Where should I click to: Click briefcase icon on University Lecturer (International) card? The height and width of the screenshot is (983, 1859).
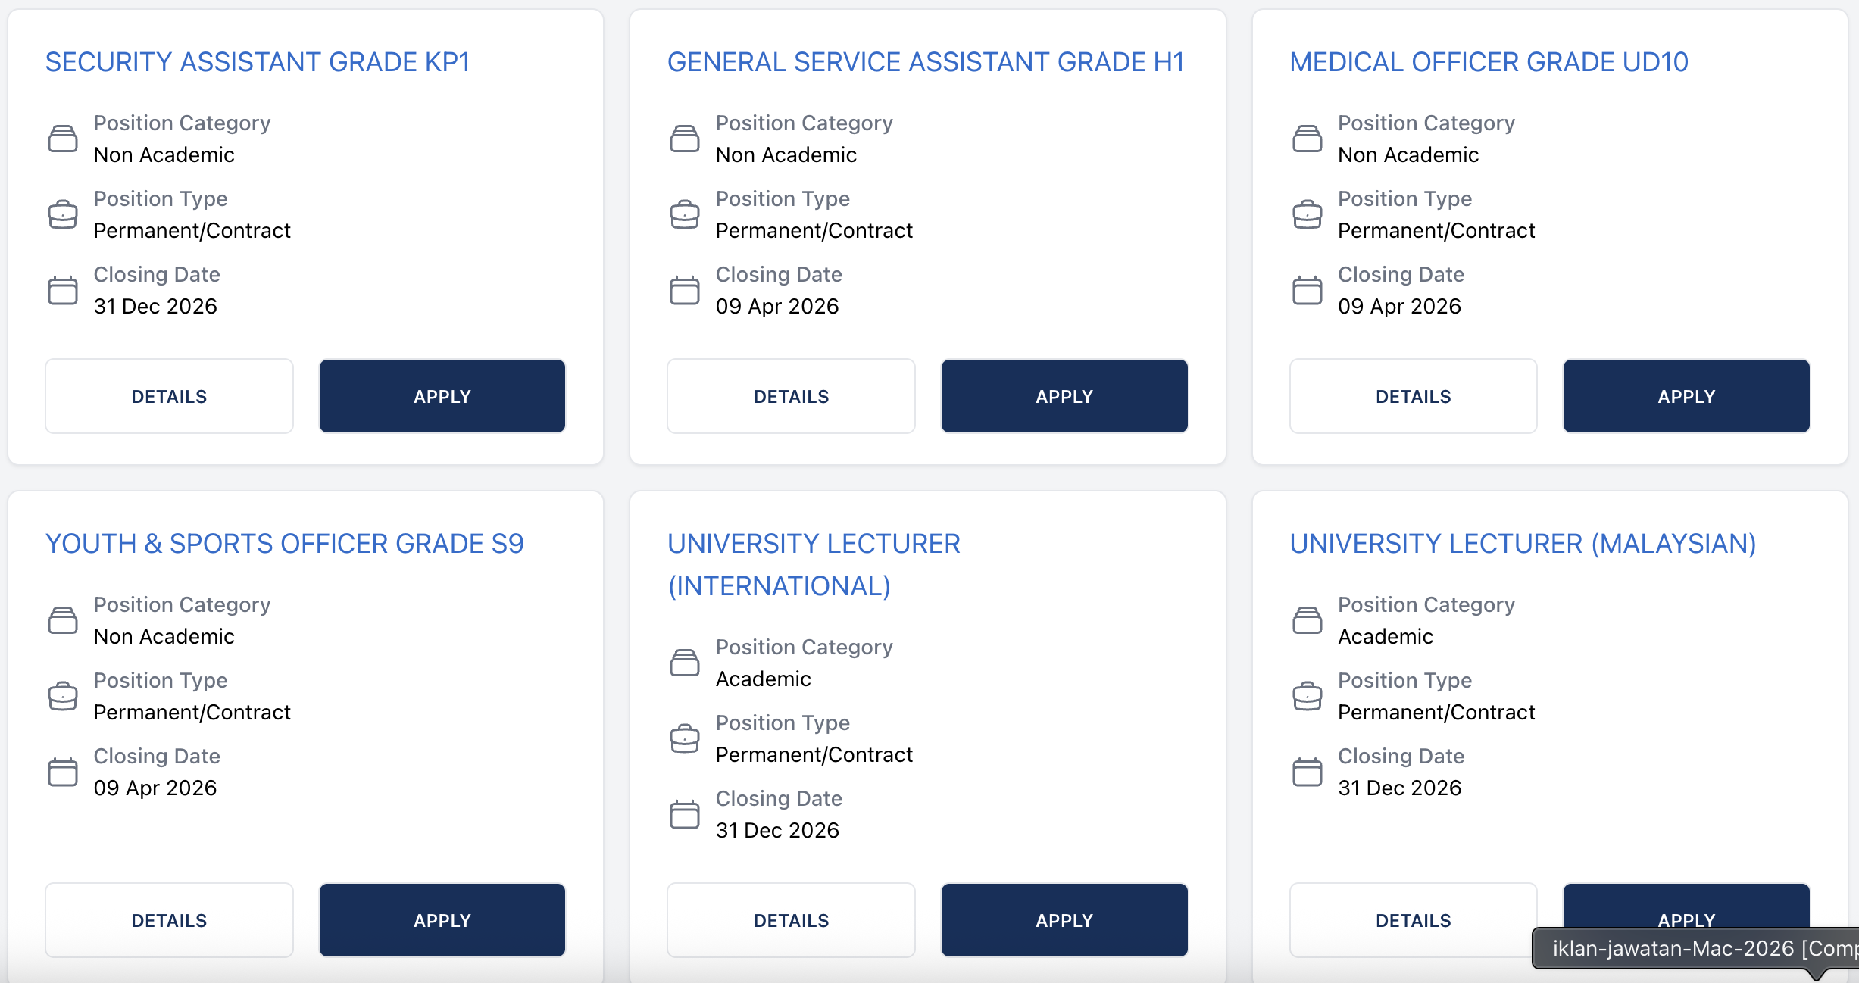pyautogui.click(x=685, y=738)
